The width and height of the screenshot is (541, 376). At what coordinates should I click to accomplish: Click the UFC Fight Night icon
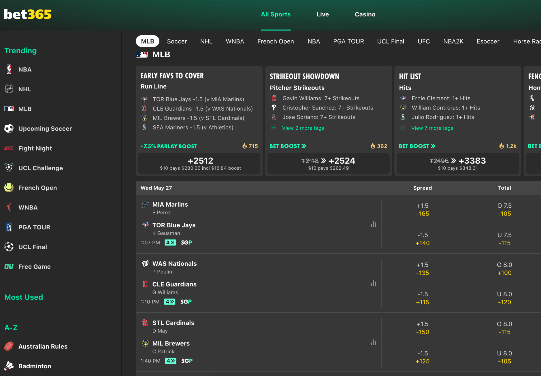coord(9,148)
